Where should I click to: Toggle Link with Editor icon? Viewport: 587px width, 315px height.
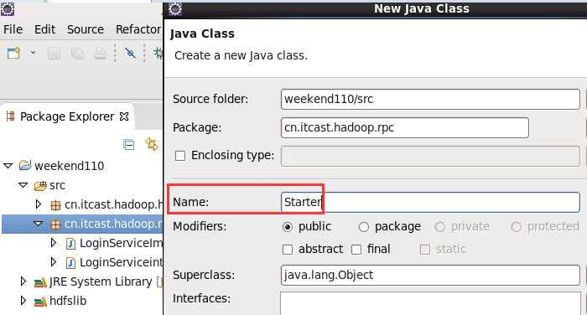click(152, 144)
